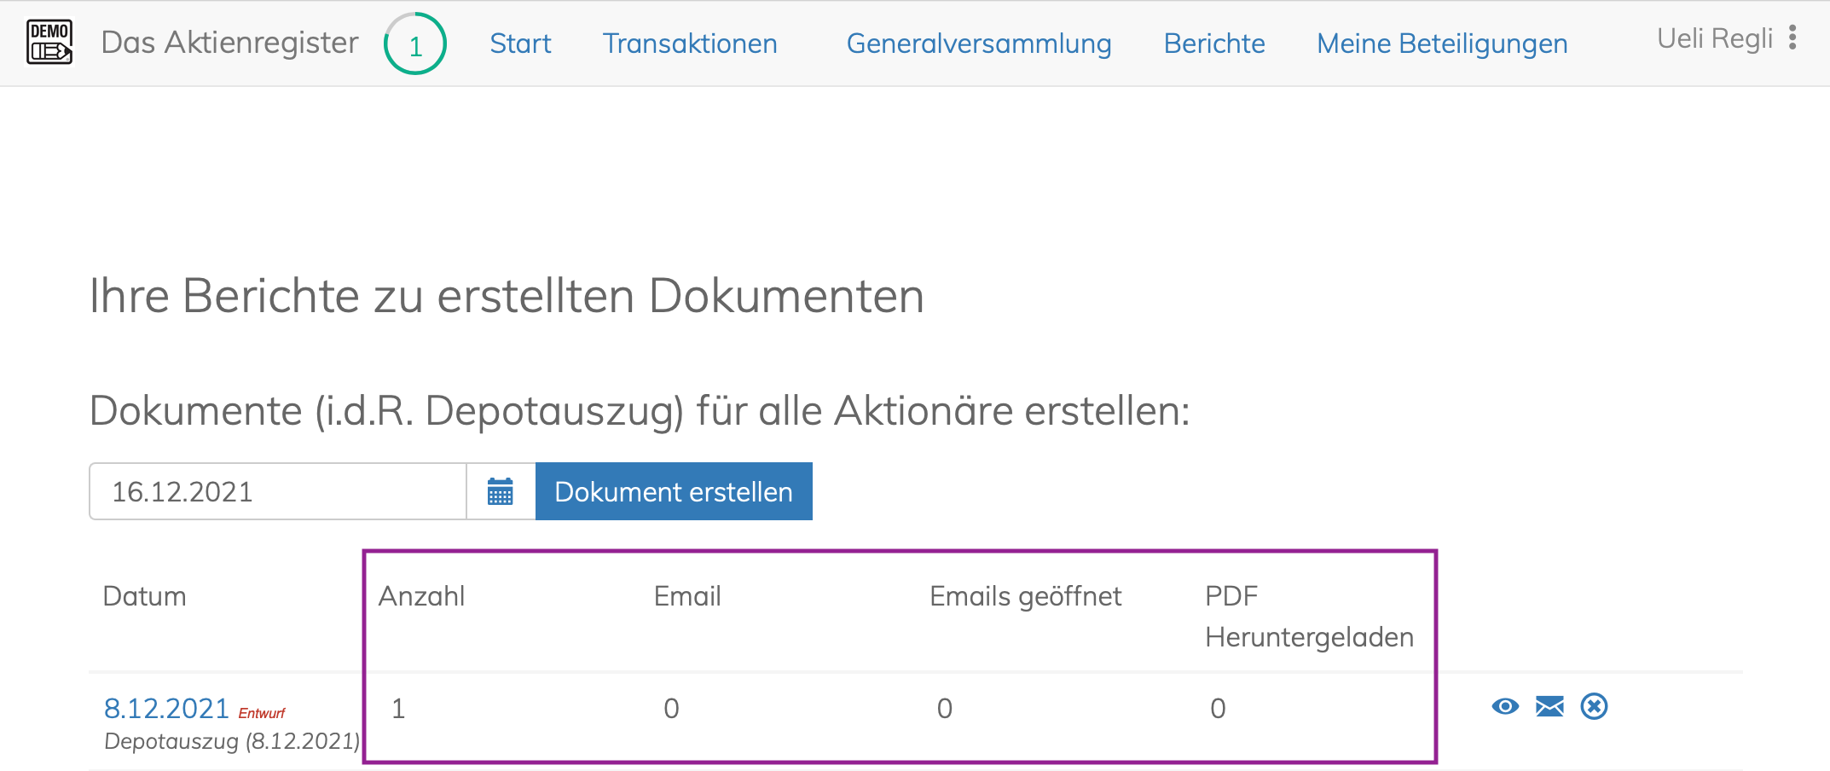Click the Depotauszug (8.12.2021) subtitle

(x=232, y=741)
